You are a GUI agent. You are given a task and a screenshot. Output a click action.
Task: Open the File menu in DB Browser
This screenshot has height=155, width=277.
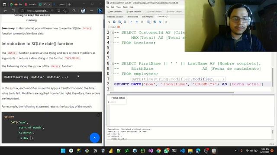pyautogui.click(x=108, y=7)
